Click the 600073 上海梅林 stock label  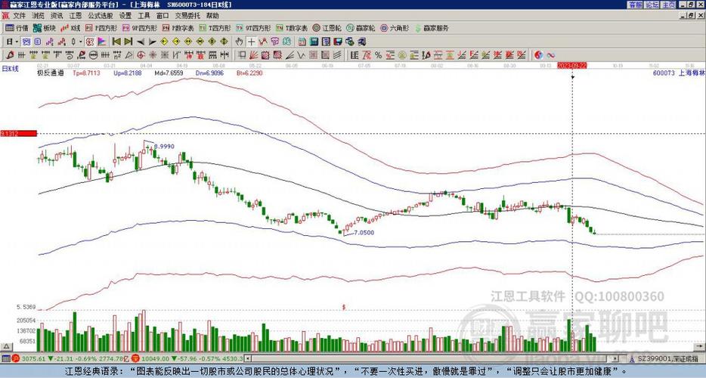(x=679, y=73)
